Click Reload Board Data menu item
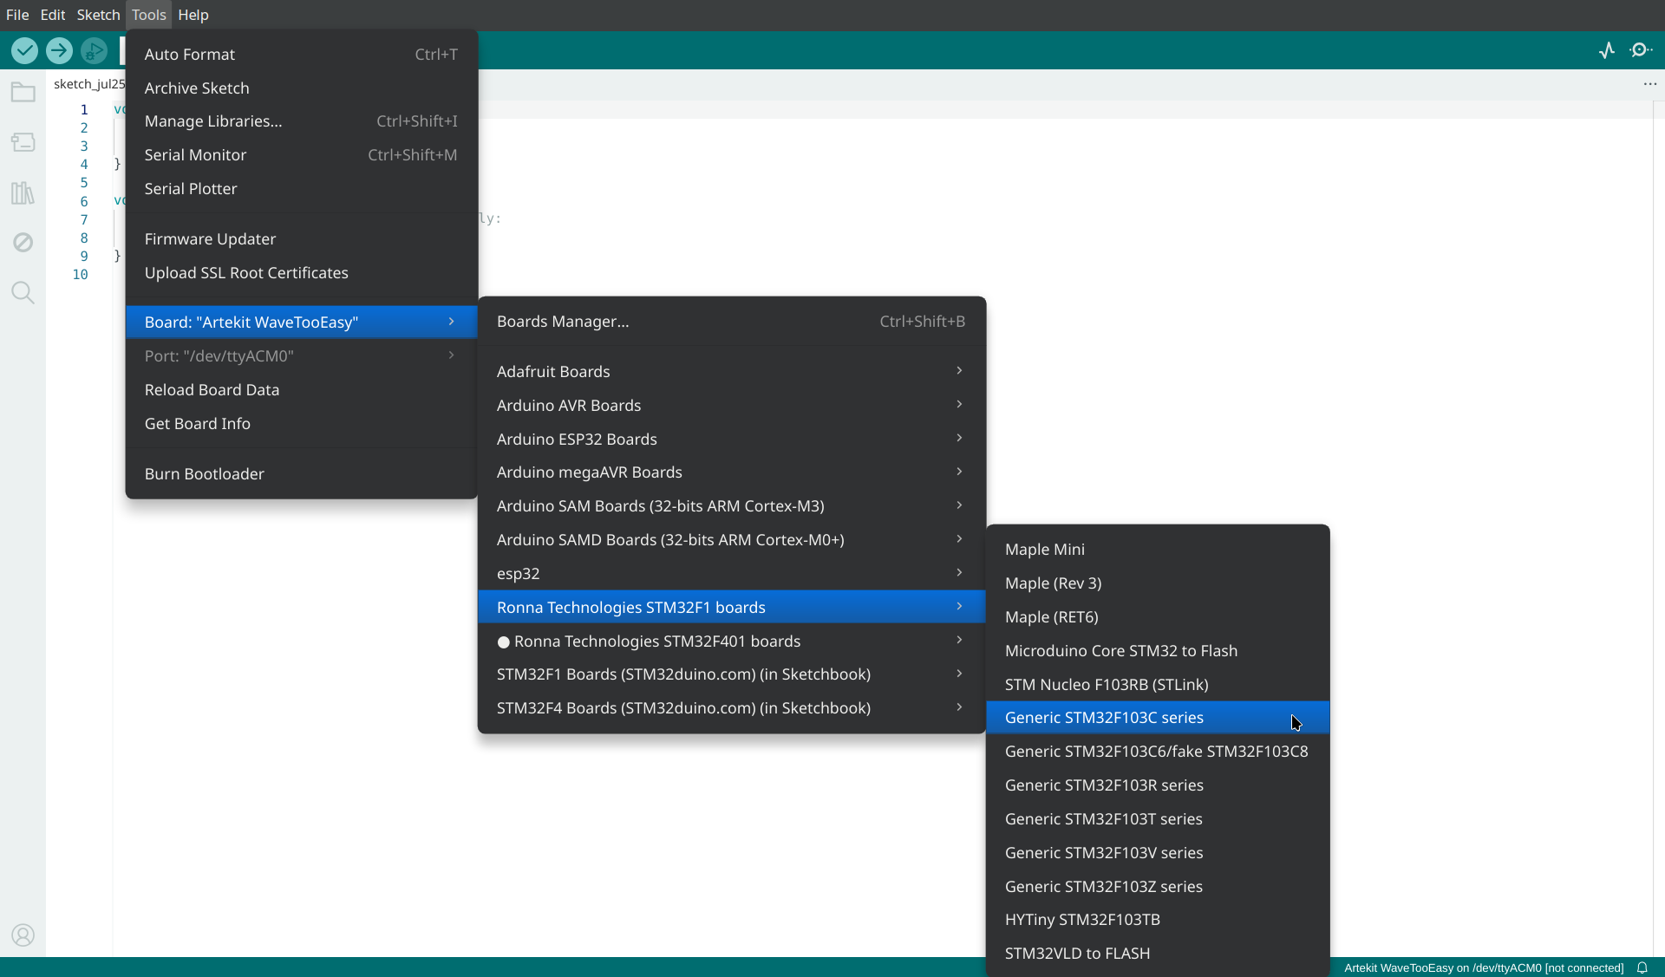Image resolution: width=1665 pixels, height=977 pixels. [301, 389]
